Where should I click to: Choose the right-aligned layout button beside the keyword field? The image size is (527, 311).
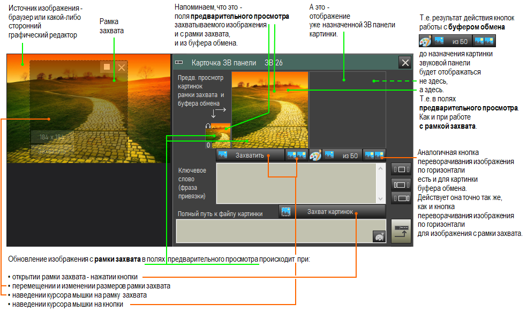[x=401, y=198]
